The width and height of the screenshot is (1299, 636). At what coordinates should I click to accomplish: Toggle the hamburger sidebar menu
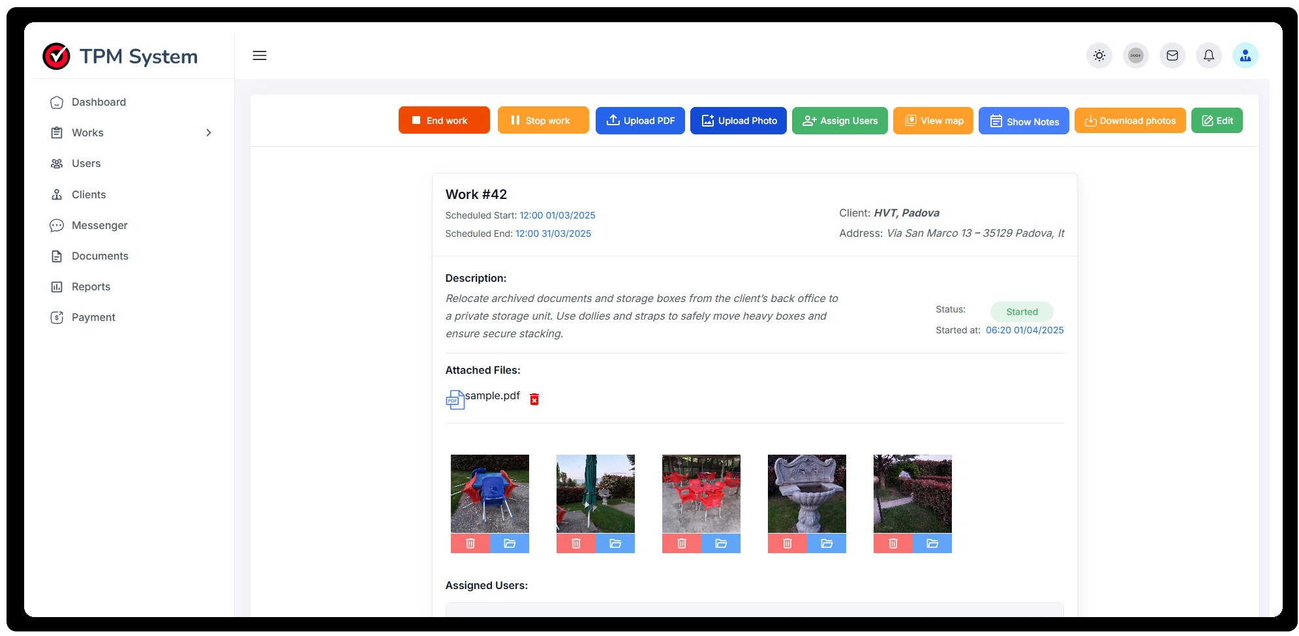click(260, 55)
